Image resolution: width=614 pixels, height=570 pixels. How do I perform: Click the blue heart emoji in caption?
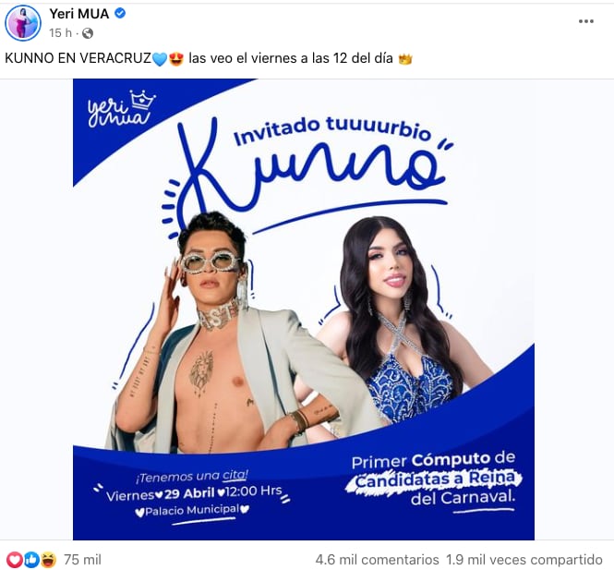coord(160,59)
